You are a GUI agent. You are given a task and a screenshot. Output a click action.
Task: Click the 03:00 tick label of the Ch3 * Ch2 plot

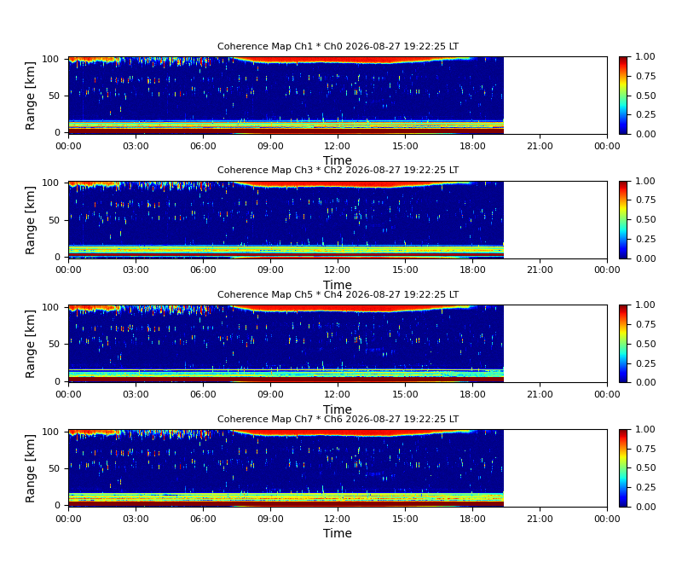click(136, 270)
